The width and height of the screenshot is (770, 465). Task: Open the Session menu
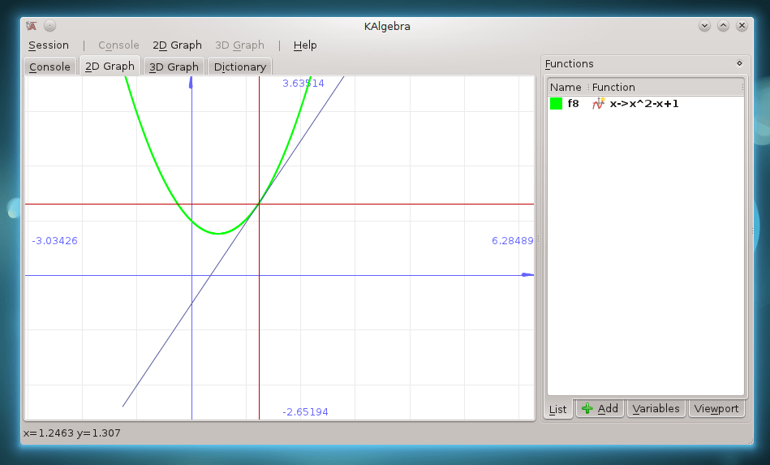coord(49,45)
